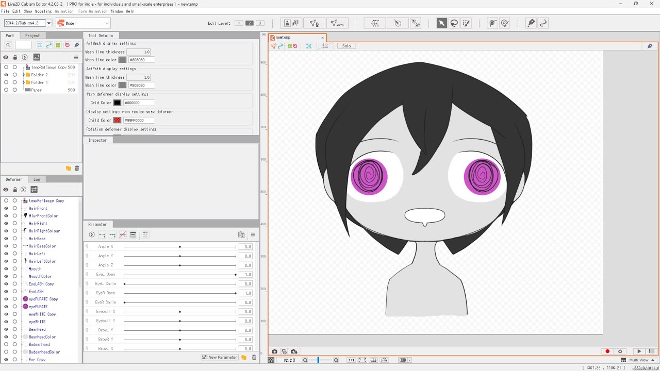Toggle visibility of Myouth
Image resolution: width=660 pixels, height=371 pixels.
point(6,268)
